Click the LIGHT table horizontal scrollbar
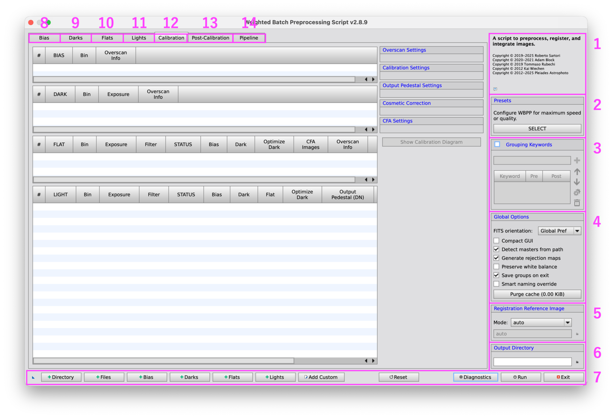Image resolution: width=613 pixels, height=418 pixels. (x=163, y=361)
